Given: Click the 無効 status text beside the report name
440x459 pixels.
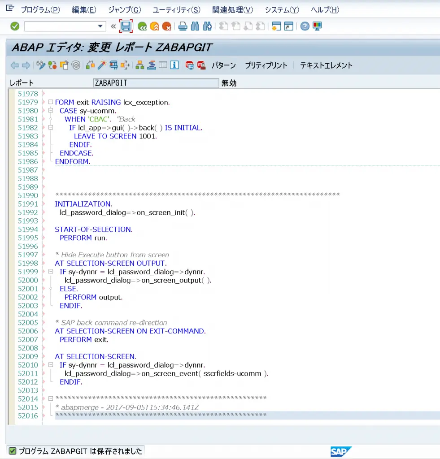Looking at the screenshot, I should [229, 83].
